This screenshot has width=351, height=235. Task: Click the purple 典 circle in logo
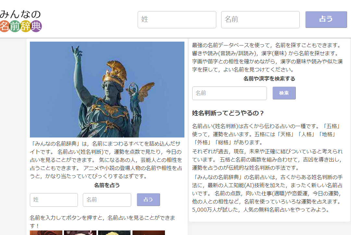point(36,26)
